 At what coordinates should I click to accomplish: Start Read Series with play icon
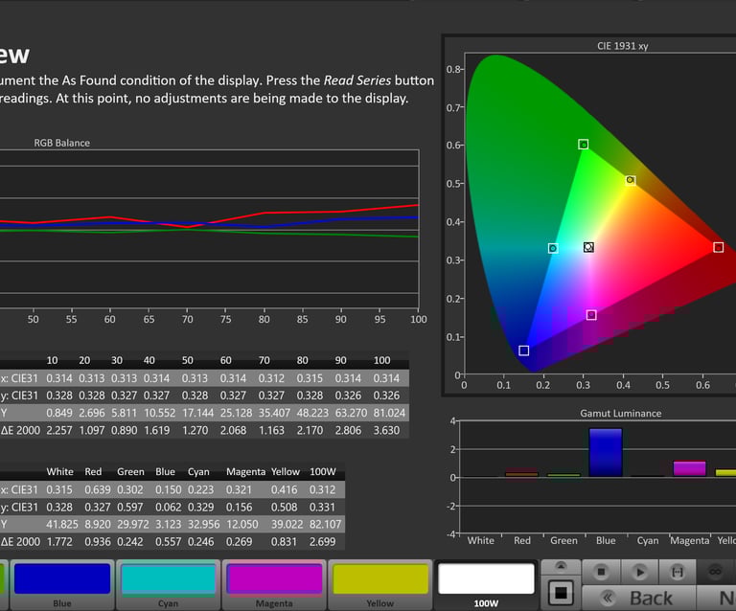coord(639,572)
